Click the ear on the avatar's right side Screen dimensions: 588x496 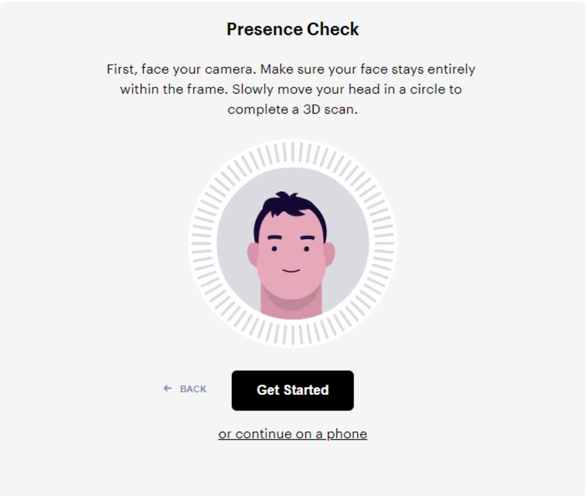(x=329, y=254)
